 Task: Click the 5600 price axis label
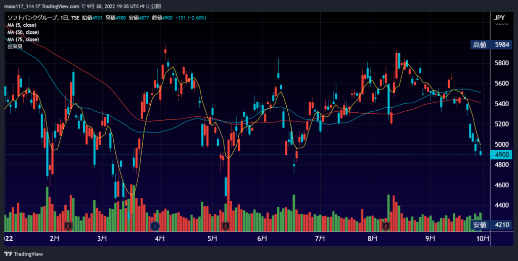pos(501,83)
